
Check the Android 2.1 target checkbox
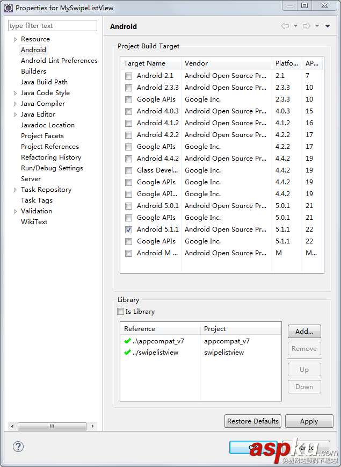pos(128,76)
